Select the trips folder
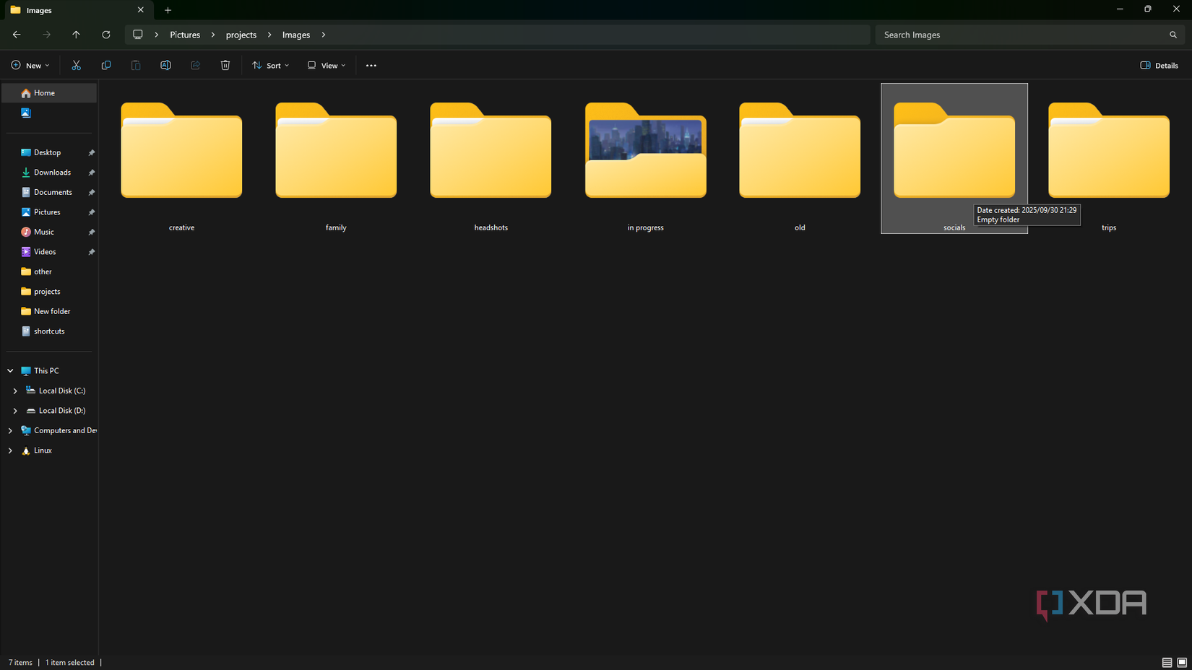Screen dimensions: 1192x670 (1109, 159)
